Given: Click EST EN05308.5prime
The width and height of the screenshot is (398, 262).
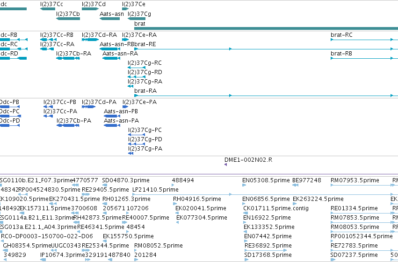Looking at the screenshot, I should pos(244,185).
